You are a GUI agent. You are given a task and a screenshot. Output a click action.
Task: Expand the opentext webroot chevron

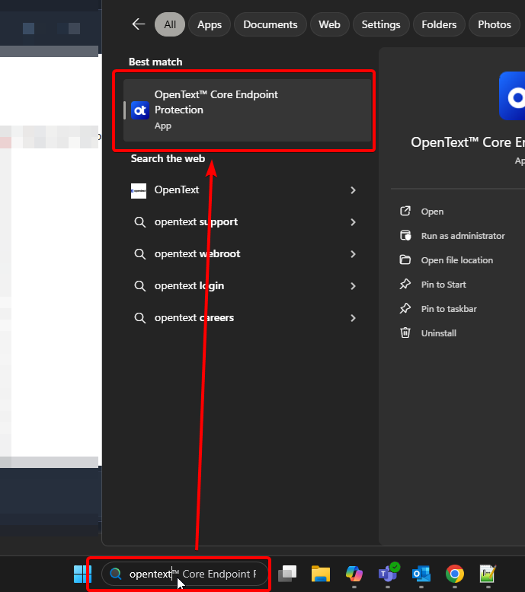353,254
